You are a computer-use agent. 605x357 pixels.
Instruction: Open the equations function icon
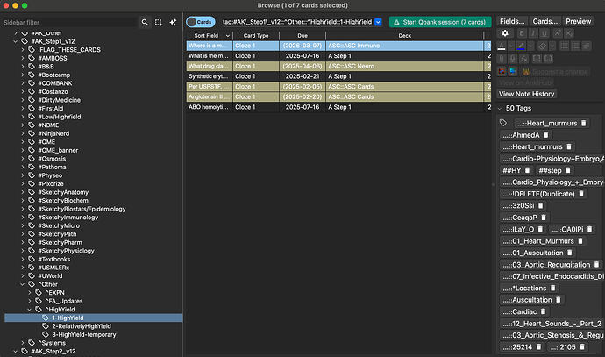(x=524, y=59)
